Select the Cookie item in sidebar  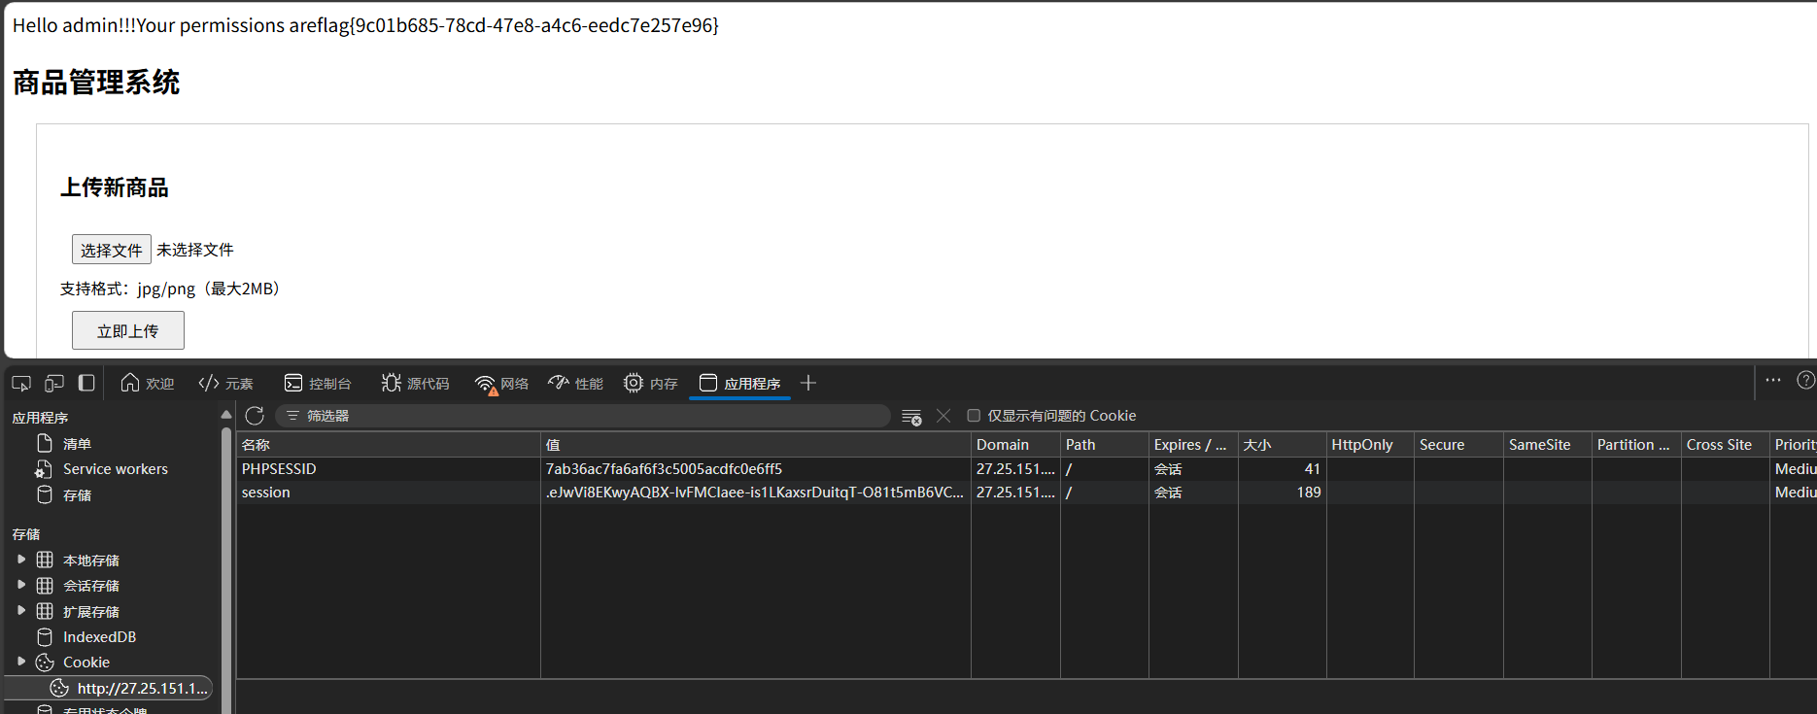[86, 662]
